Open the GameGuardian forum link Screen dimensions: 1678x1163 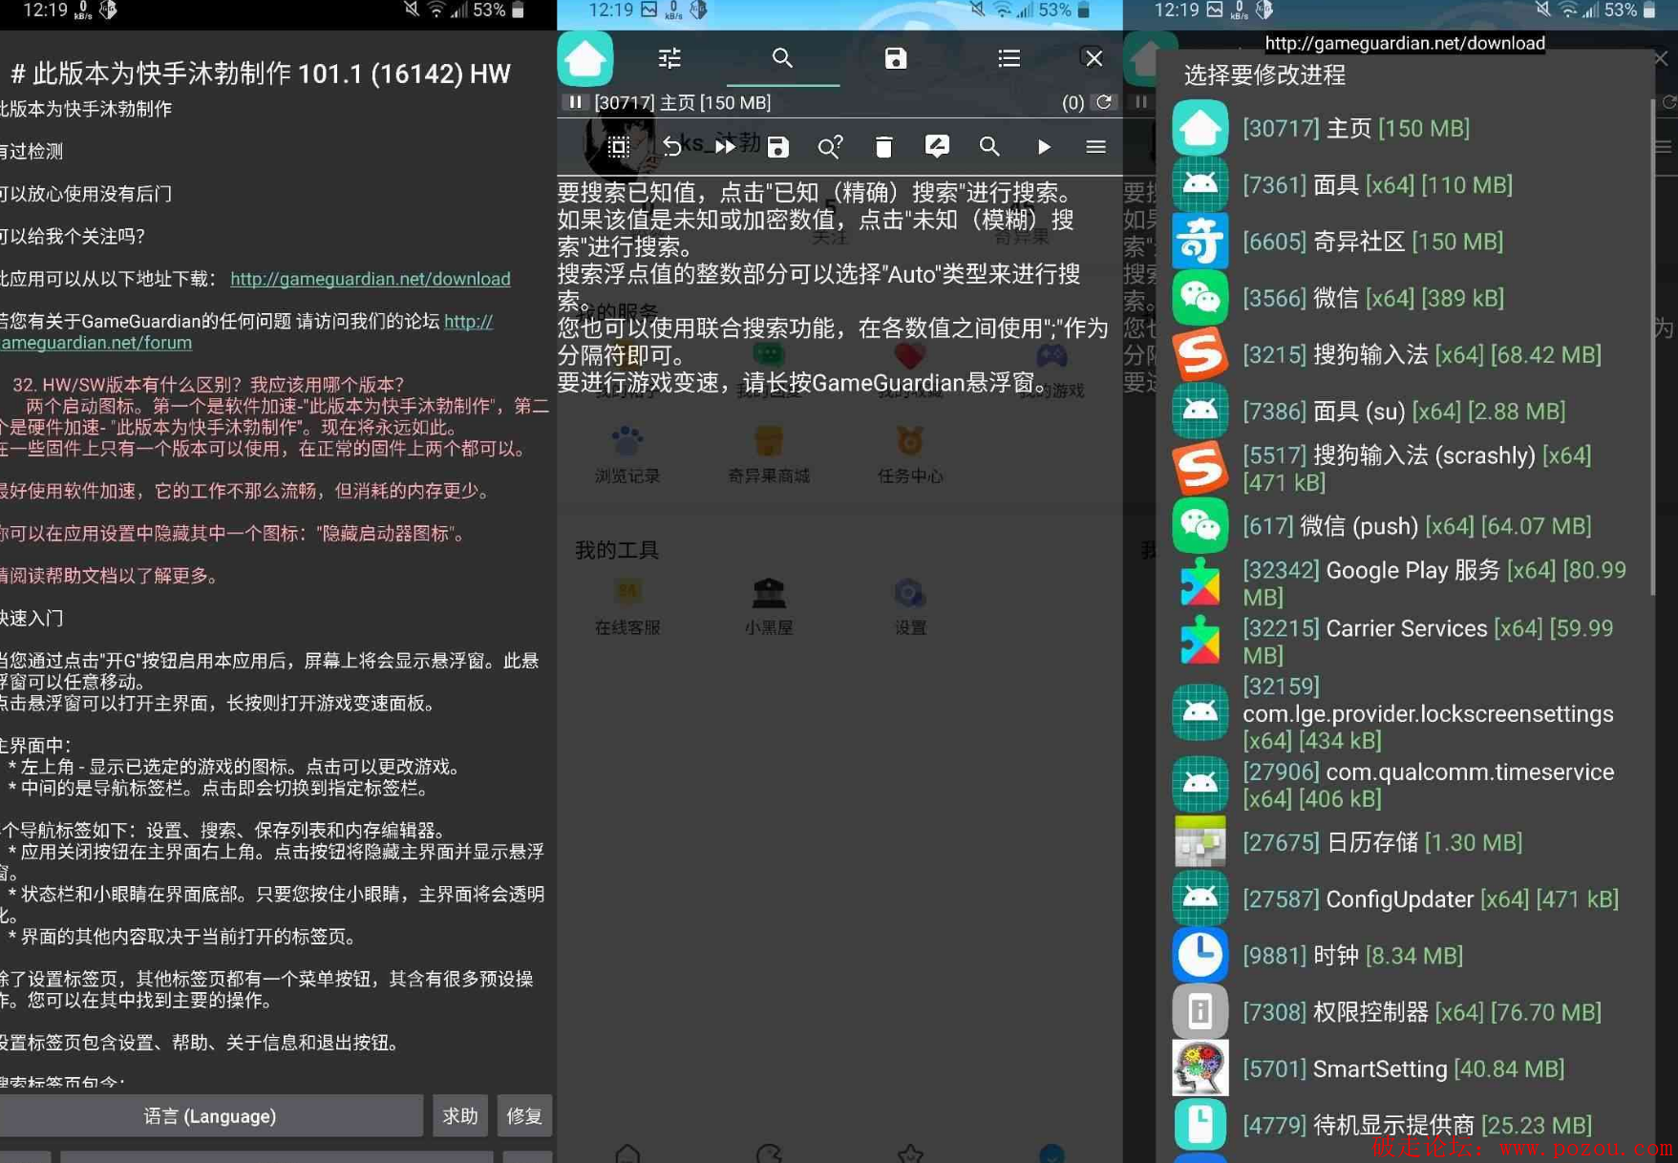tap(246, 331)
